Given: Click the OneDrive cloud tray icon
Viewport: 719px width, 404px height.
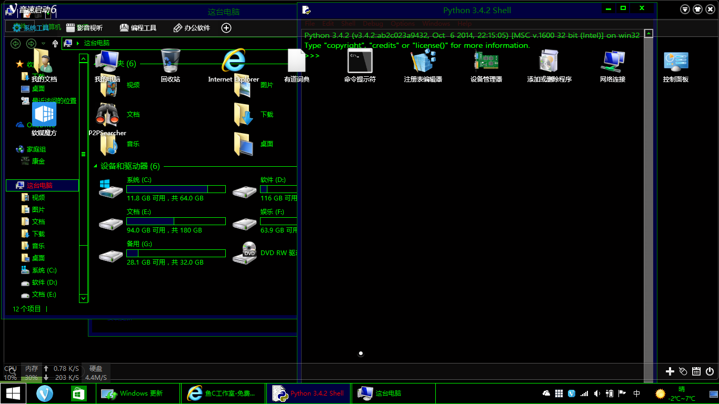Looking at the screenshot, I should pyautogui.click(x=546, y=393).
